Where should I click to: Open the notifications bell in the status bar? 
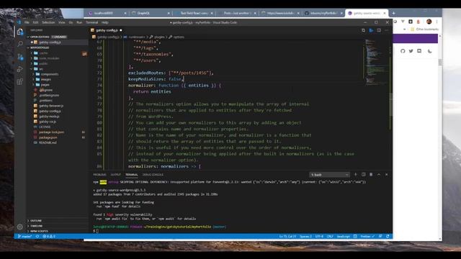tap(388, 237)
